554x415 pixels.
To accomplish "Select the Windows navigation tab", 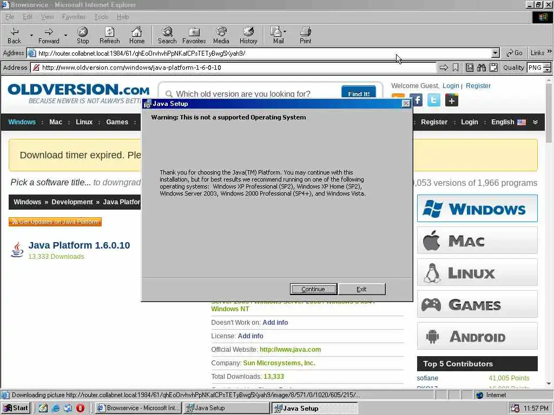I will [x=22, y=122].
